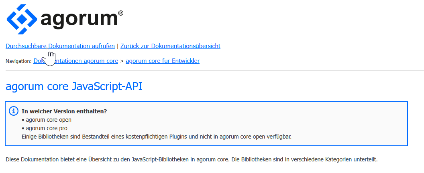Click the agorum core JavaScript-API heading
This screenshot has width=424, height=173.
point(74,86)
